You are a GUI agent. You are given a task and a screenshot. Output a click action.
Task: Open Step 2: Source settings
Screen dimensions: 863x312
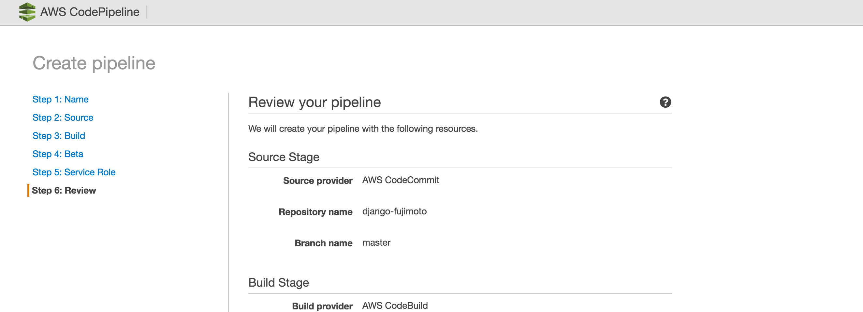coord(63,117)
